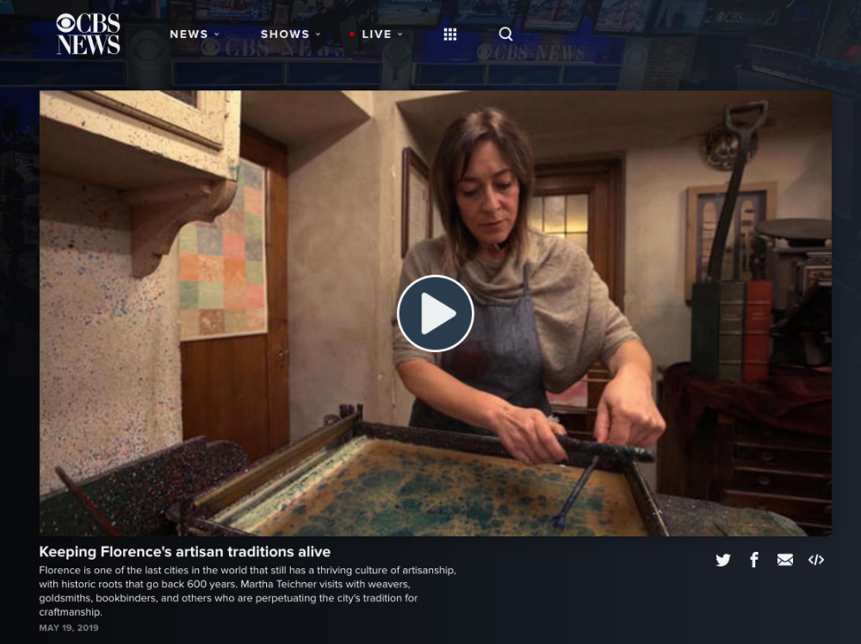Click the May 19, 2019 date
The height and width of the screenshot is (644, 861).
tap(69, 628)
